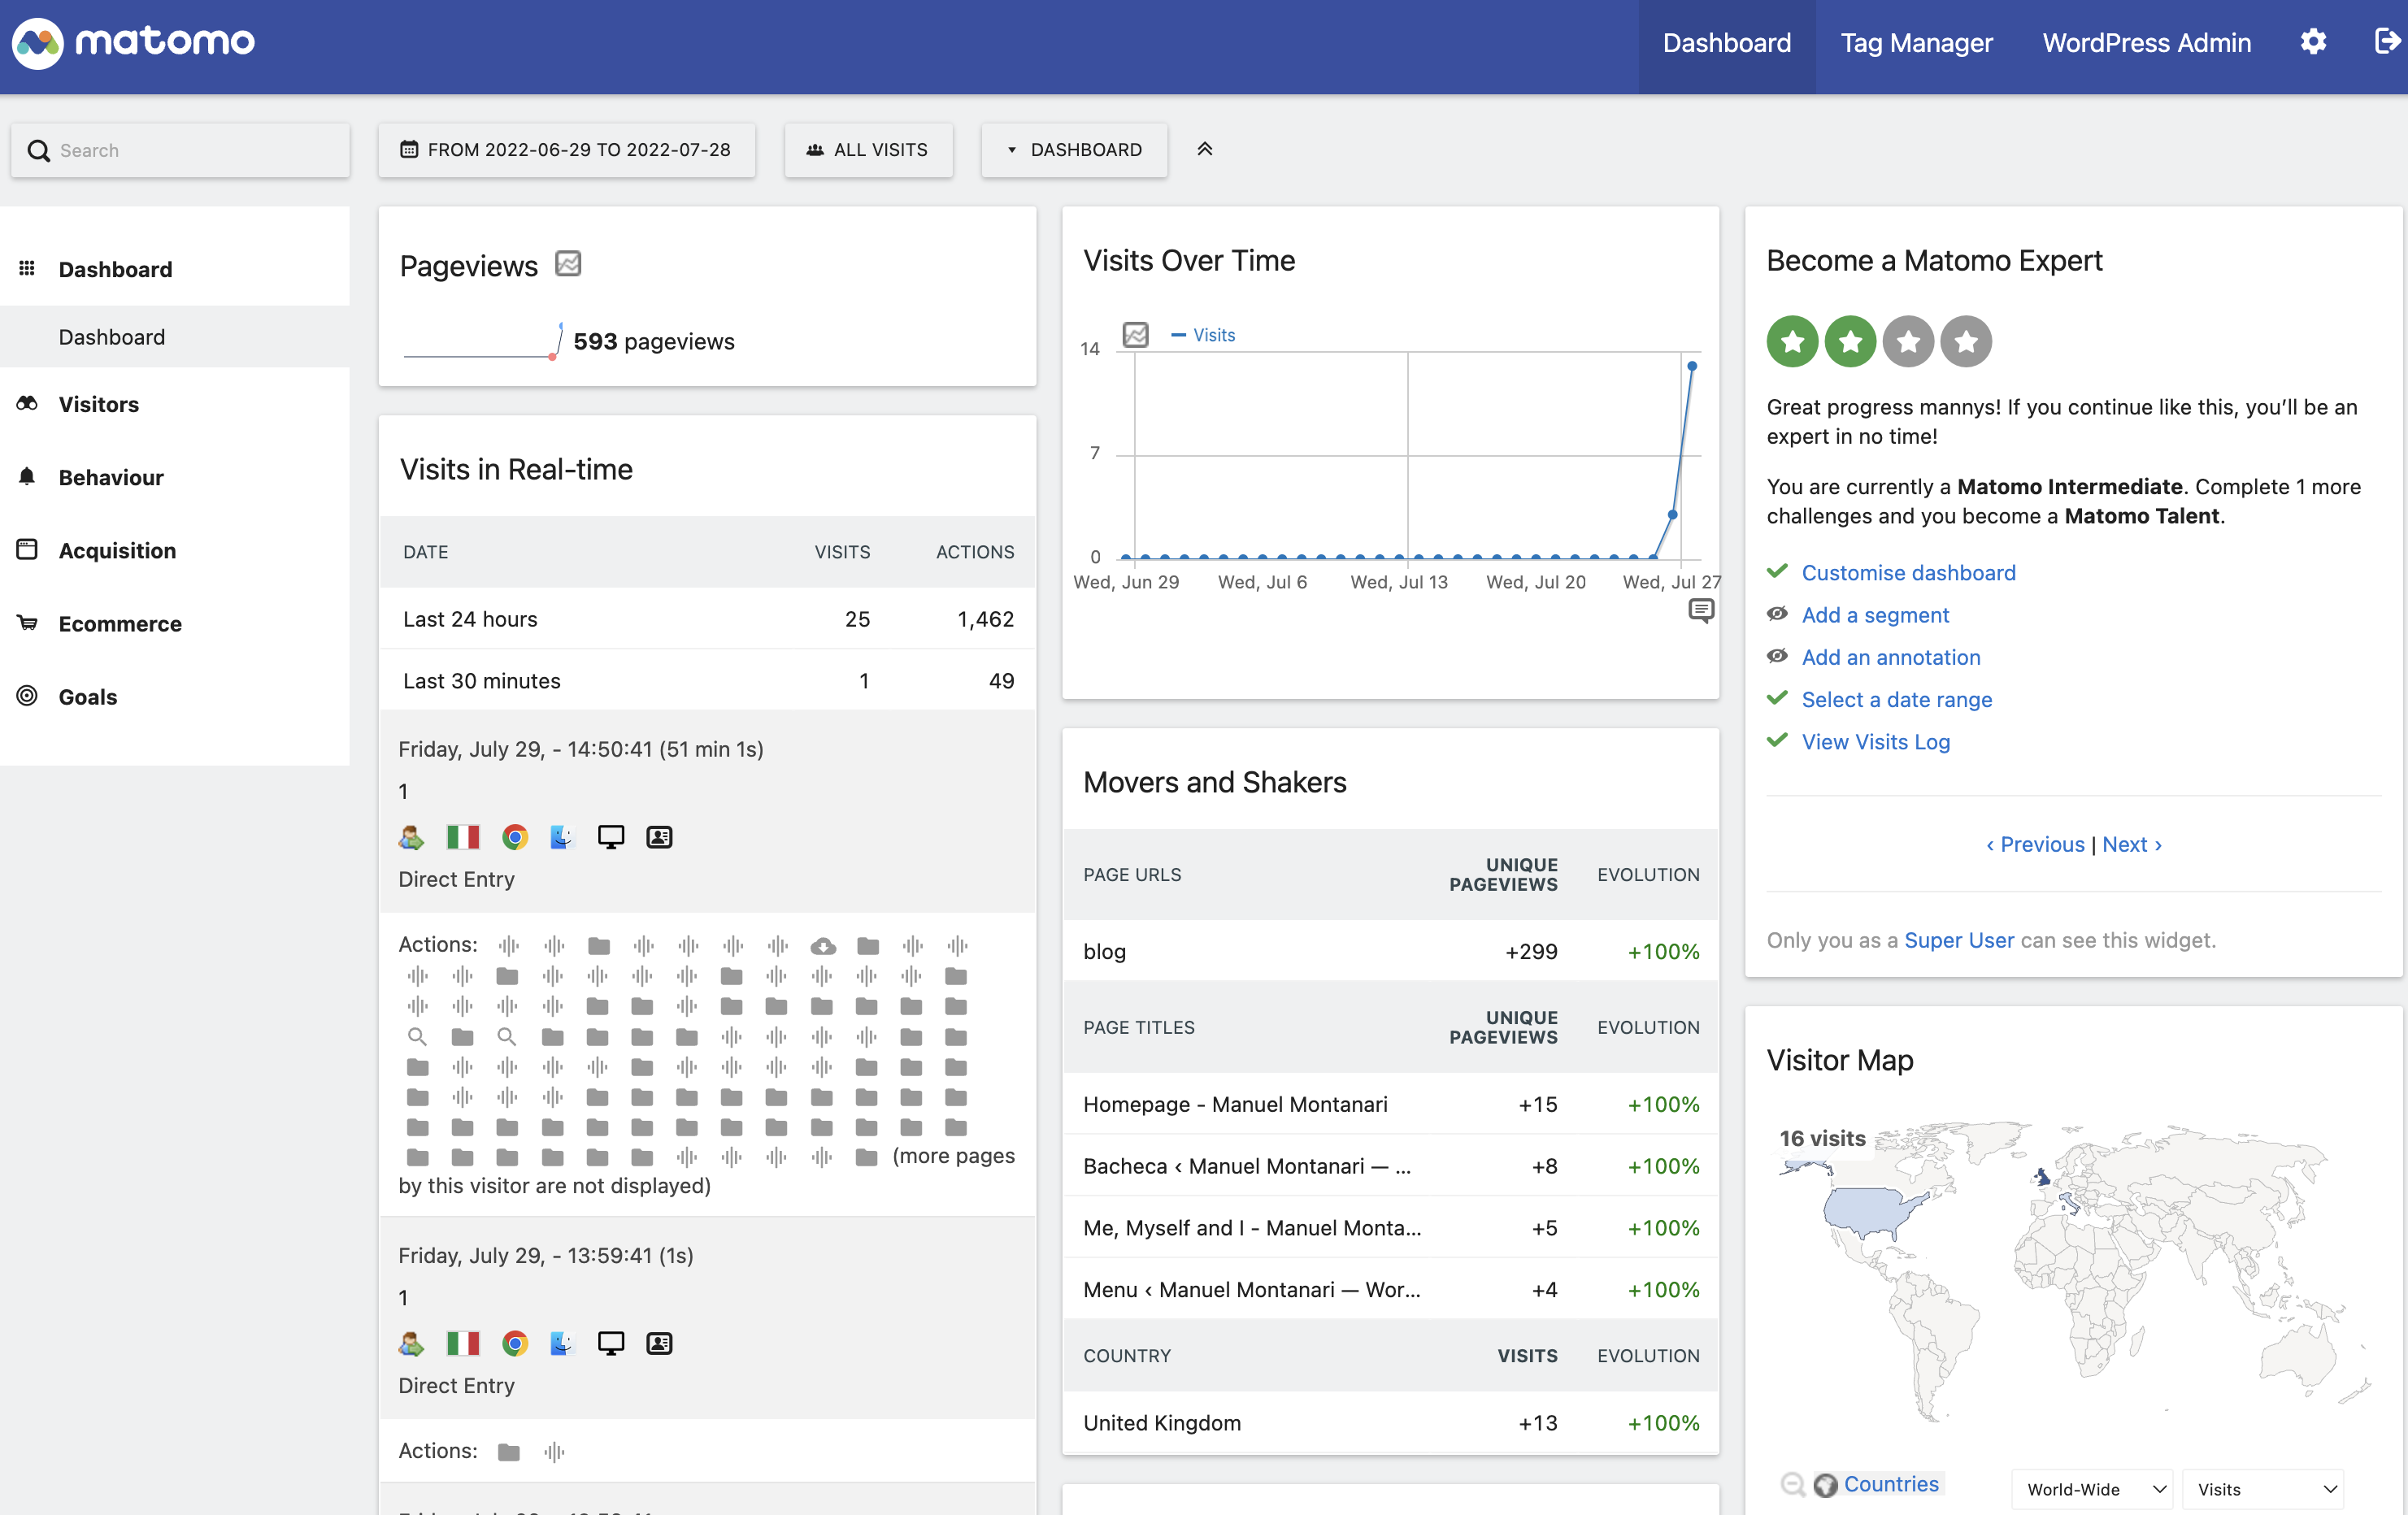Viewport: 2408px width, 1515px height.
Task: Open the visitor ID card for the 13:59:41 visit
Action: click(x=659, y=1343)
